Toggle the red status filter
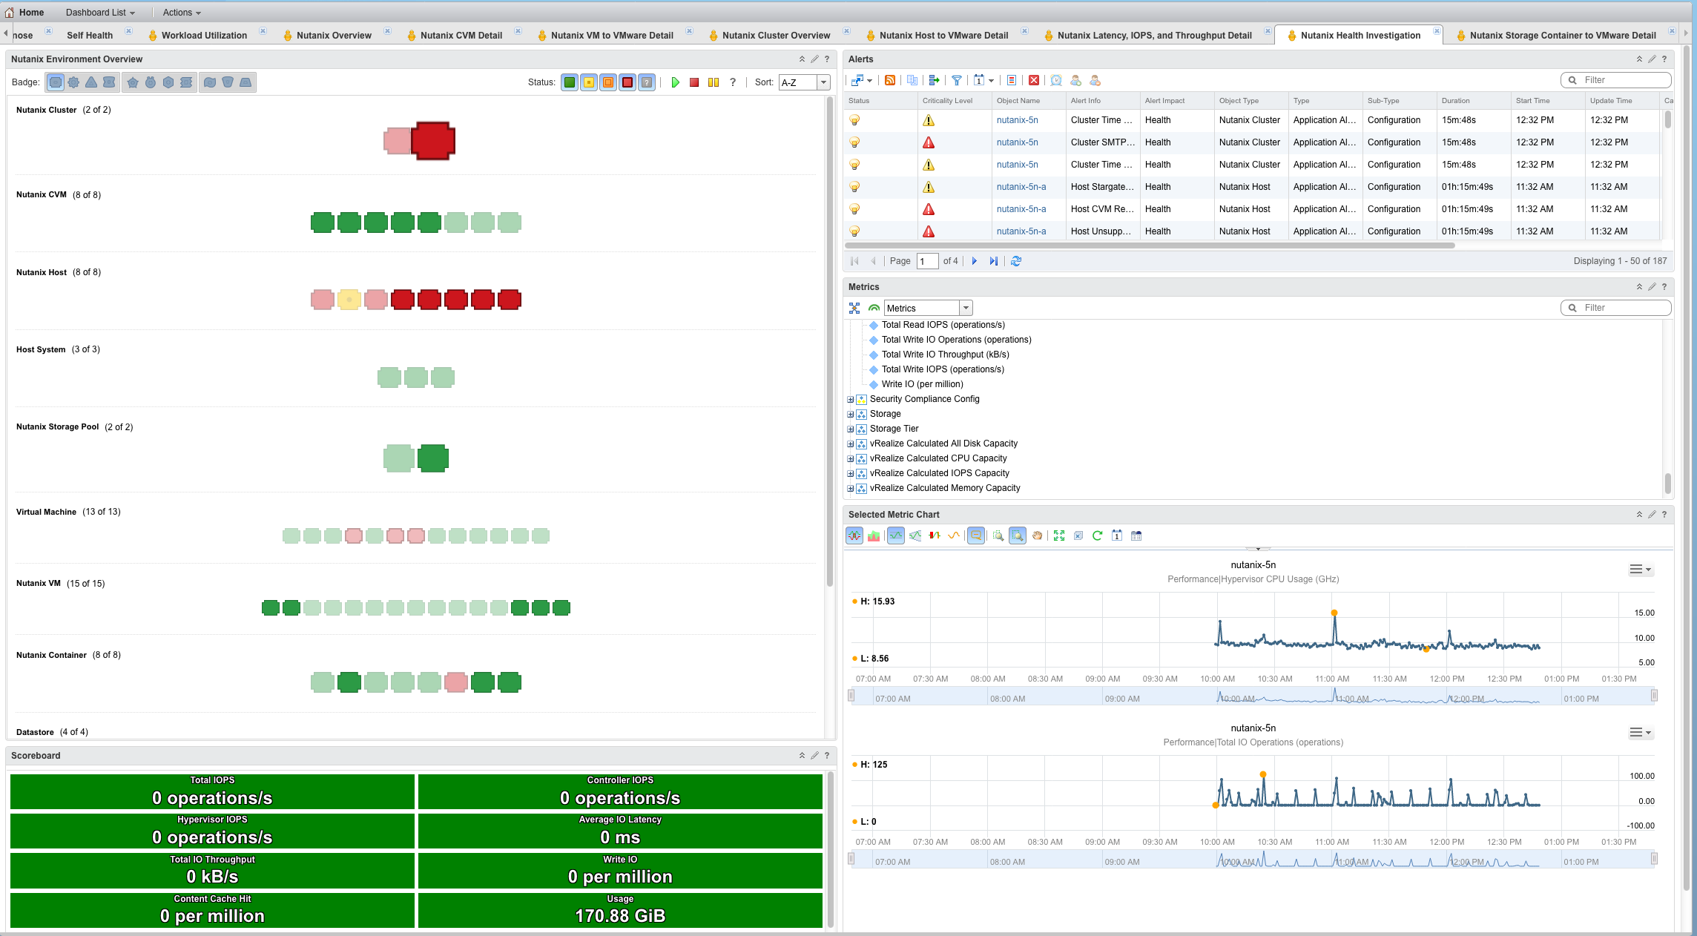 pos(627,82)
